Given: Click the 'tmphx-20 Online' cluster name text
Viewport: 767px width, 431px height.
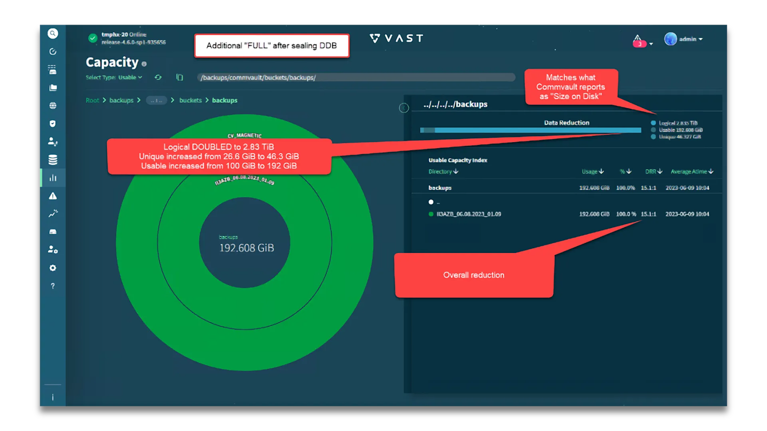Looking at the screenshot, I should coord(124,34).
